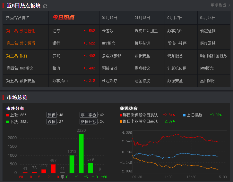This screenshot has height=182, width=233.
Task: Click the +1.21% change value
Action: click(89, 81)
